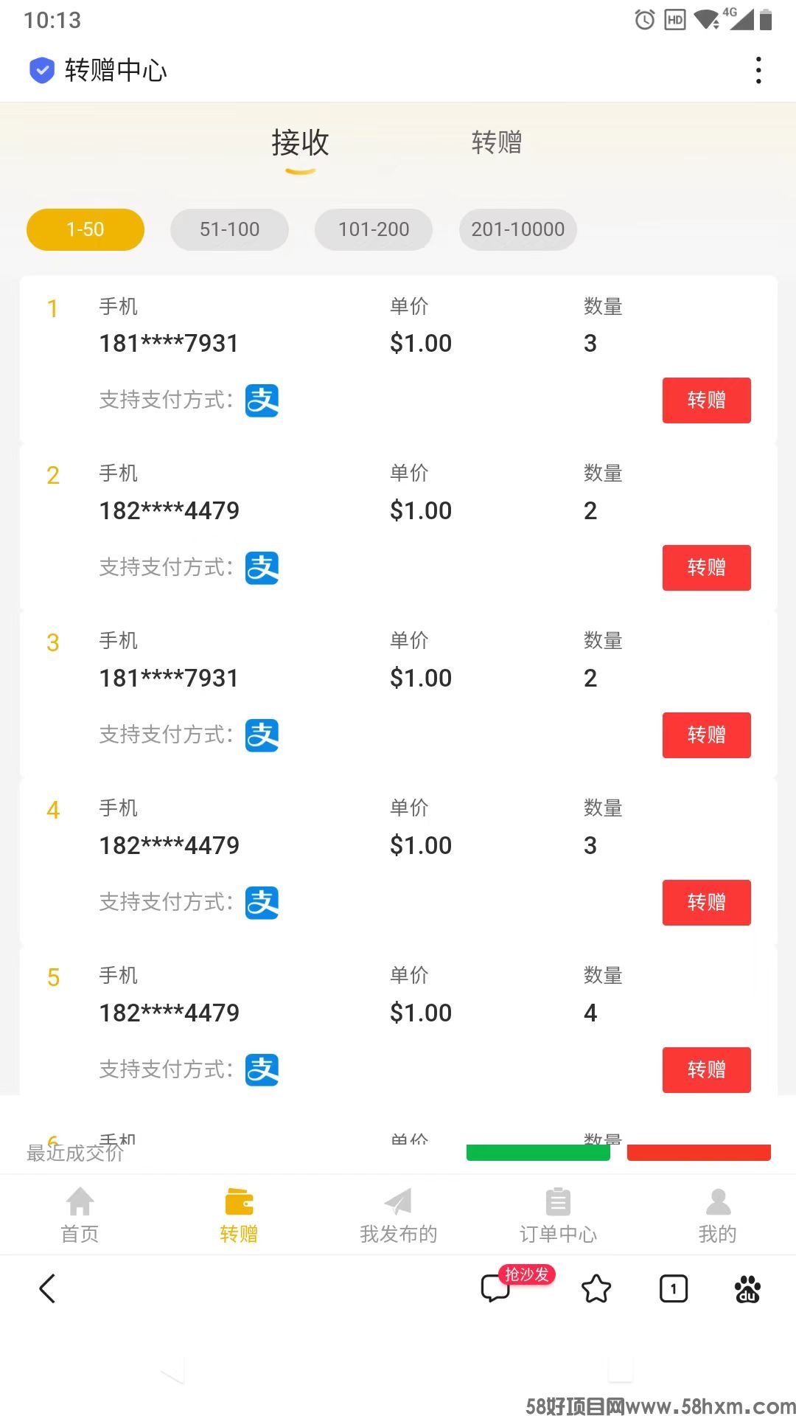The image size is (796, 1416).
Task: Switch to the 转赠 top tab
Action: (497, 142)
